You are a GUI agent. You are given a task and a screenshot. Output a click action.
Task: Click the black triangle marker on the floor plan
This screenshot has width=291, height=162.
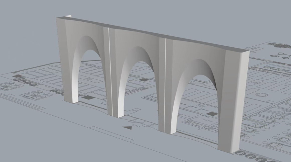click(128, 127)
